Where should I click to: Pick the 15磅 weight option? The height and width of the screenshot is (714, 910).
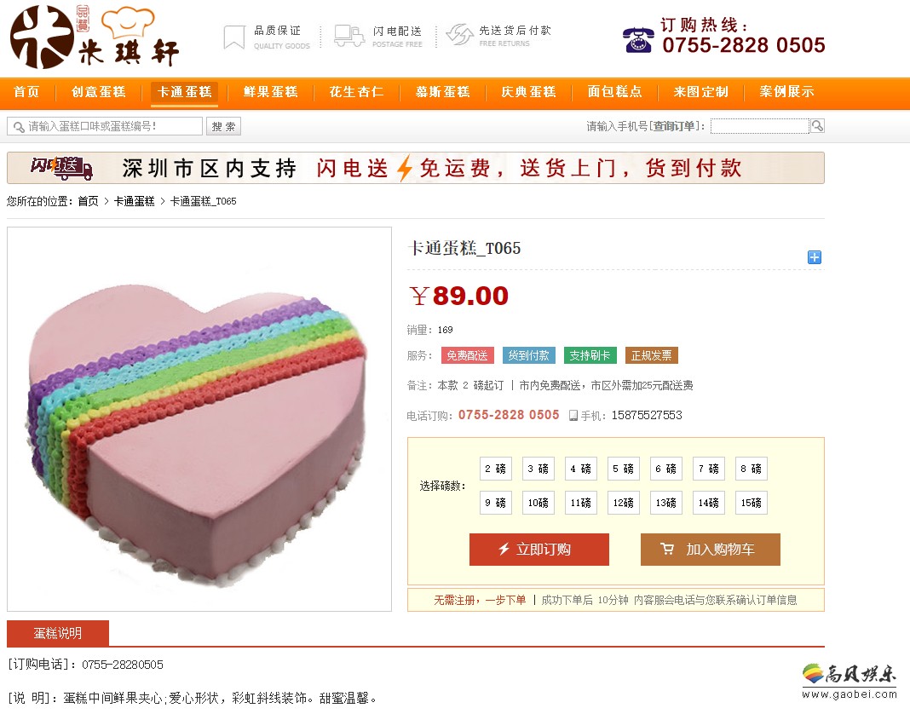(x=751, y=503)
